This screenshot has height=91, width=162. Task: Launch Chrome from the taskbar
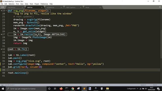click(x=73, y=89)
